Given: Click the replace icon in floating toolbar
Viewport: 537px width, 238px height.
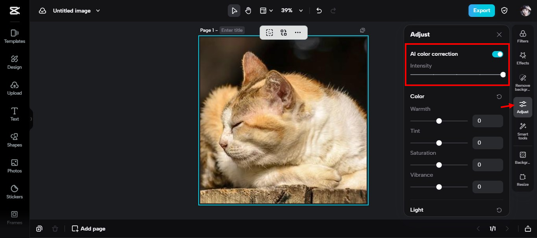Looking at the screenshot, I should 284,33.
